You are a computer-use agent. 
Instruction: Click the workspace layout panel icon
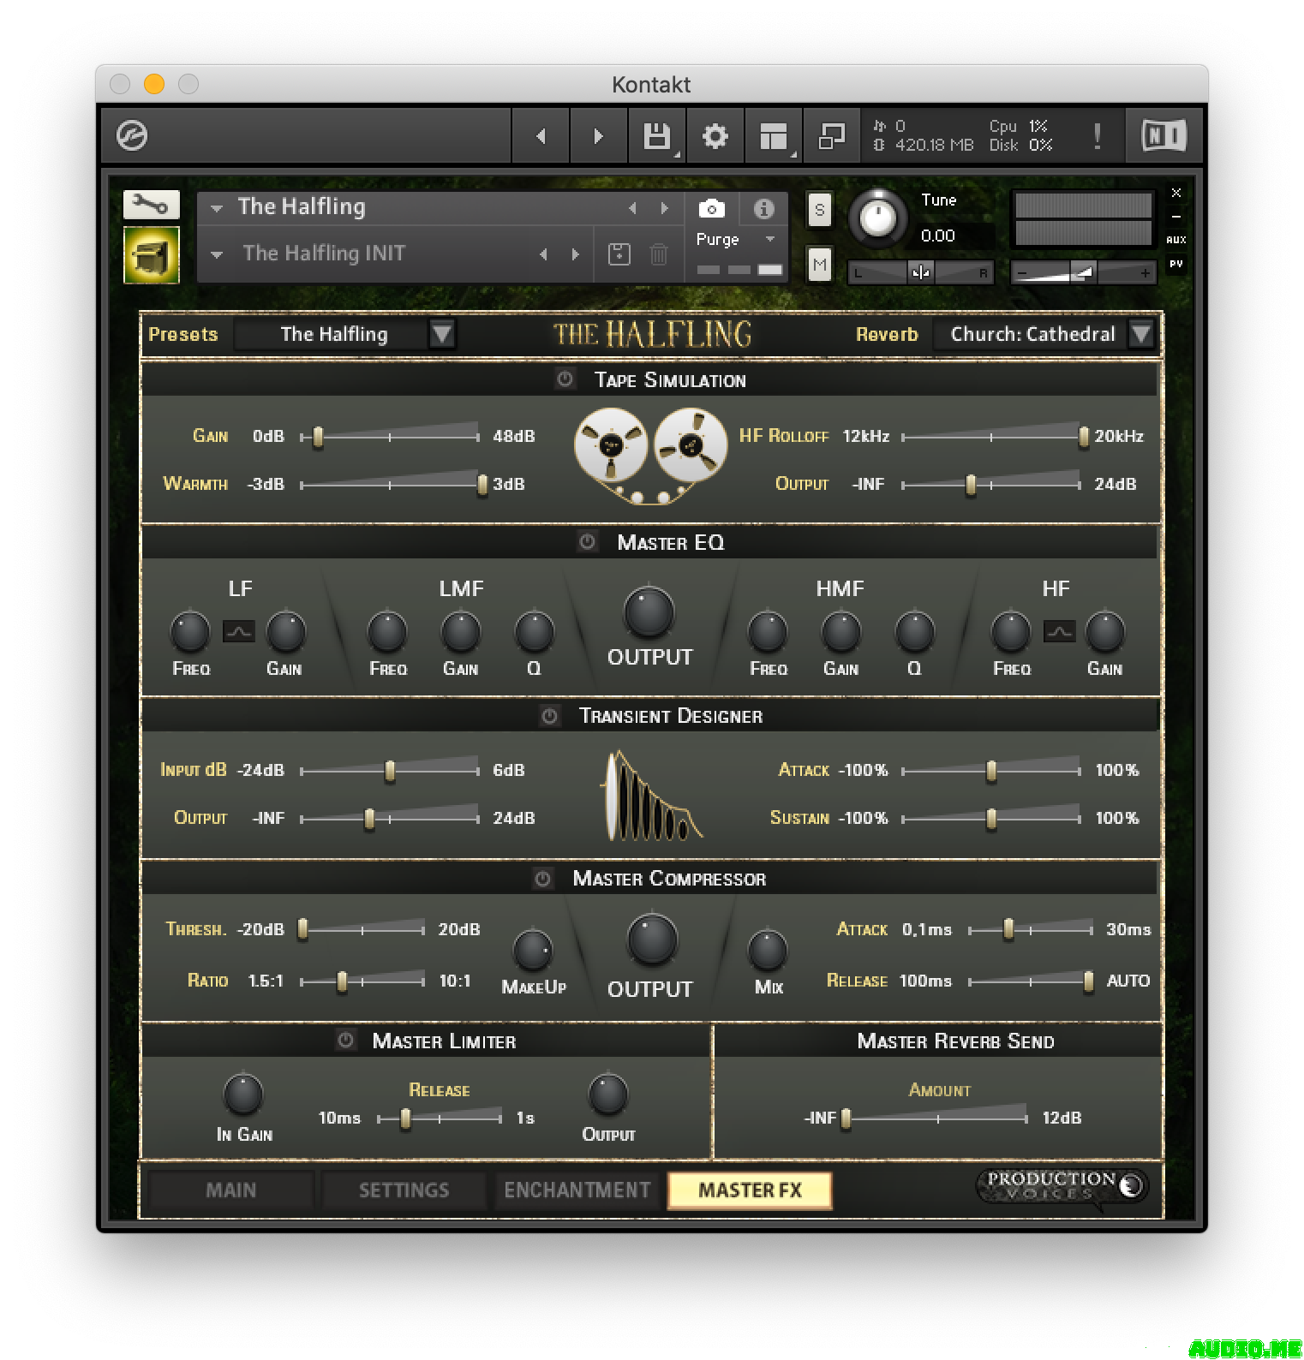[773, 135]
